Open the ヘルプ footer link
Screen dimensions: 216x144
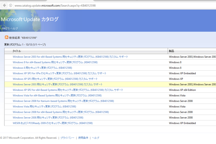(x=95, y=138)
